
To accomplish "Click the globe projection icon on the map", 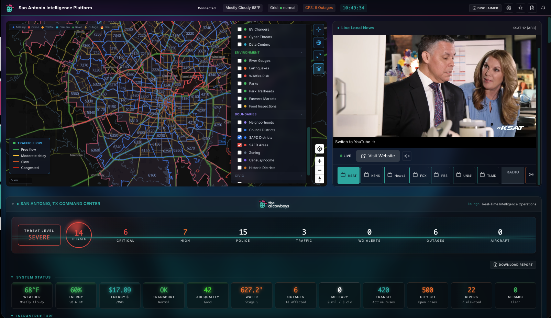I will tap(319, 43).
